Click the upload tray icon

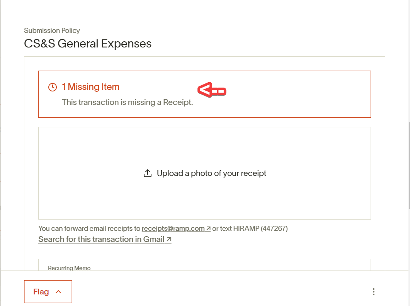(147, 173)
